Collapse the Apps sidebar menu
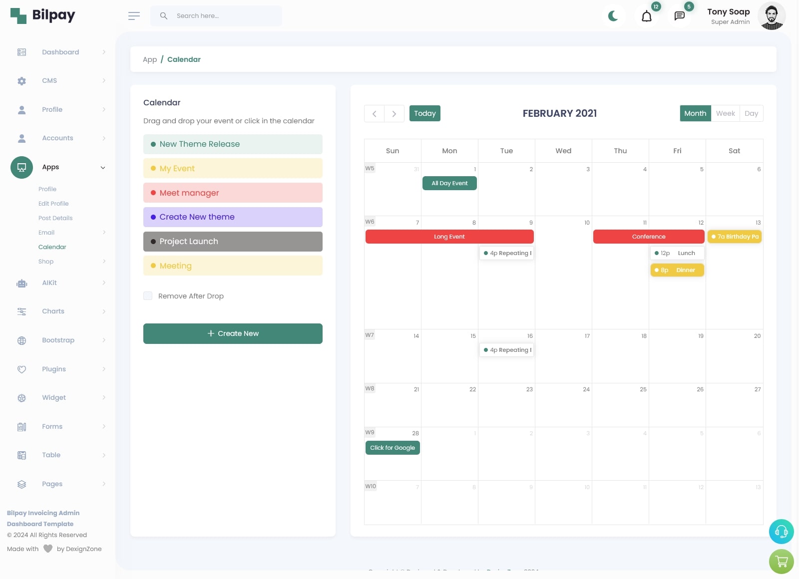The height and width of the screenshot is (579, 799). [x=103, y=168]
